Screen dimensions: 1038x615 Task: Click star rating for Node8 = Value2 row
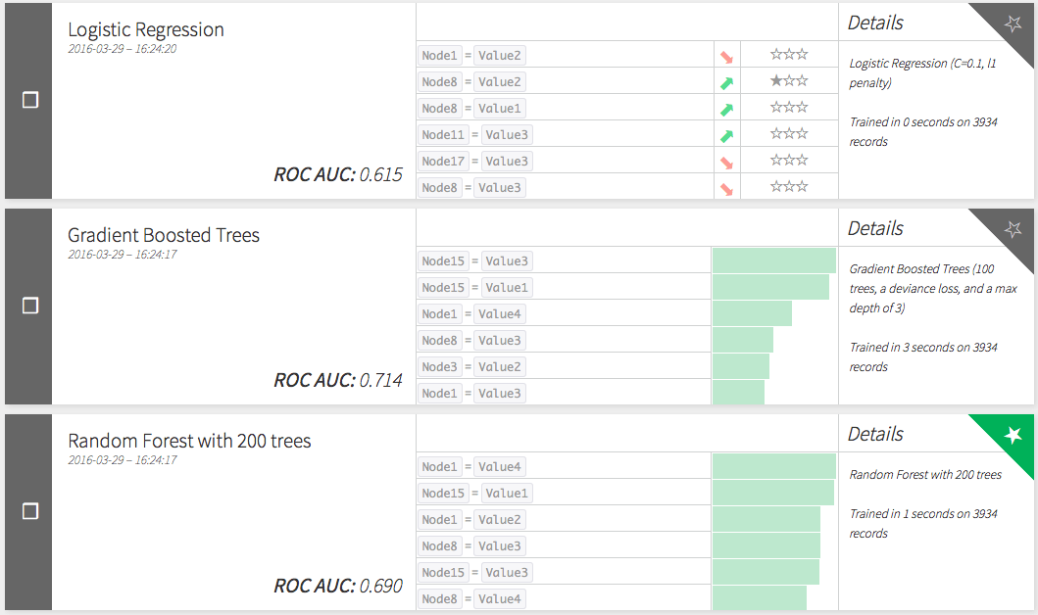[x=789, y=80]
